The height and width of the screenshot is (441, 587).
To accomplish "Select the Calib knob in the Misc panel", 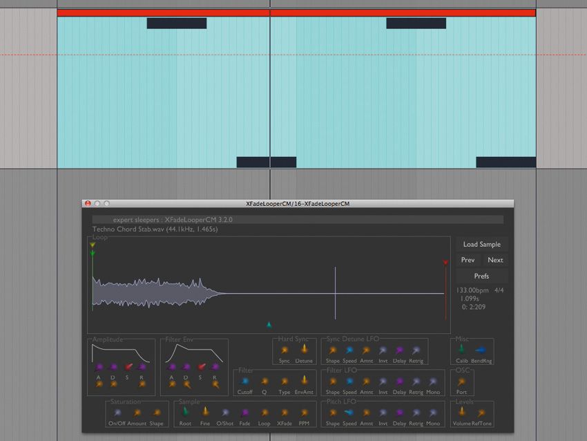I will [x=461, y=350].
